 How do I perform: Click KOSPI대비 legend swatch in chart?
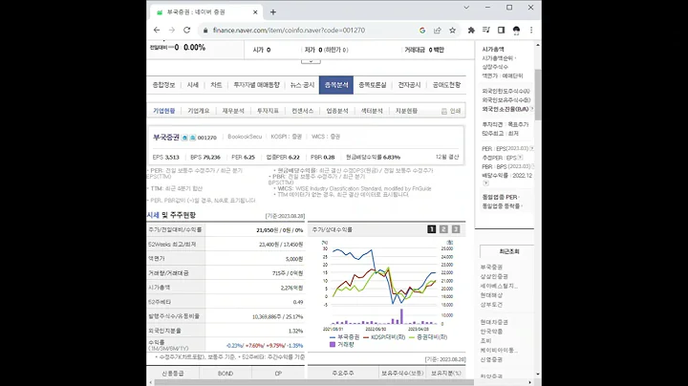click(366, 337)
